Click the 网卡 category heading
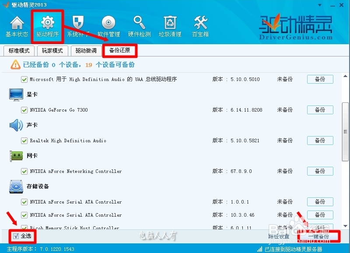 click(32, 156)
